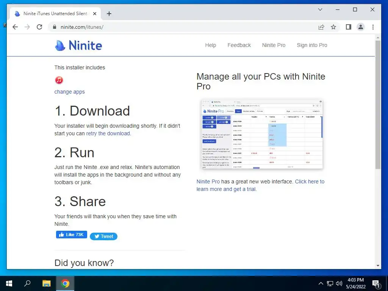Open a new tab with the plus button
Image resolution: width=388 pixels, height=291 pixels.
(109, 14)
